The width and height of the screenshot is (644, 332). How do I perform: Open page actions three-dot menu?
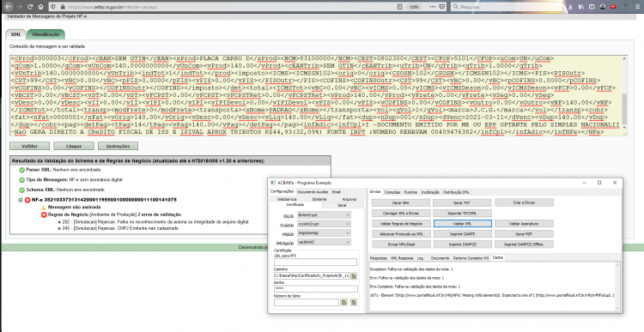coord(433,7)
